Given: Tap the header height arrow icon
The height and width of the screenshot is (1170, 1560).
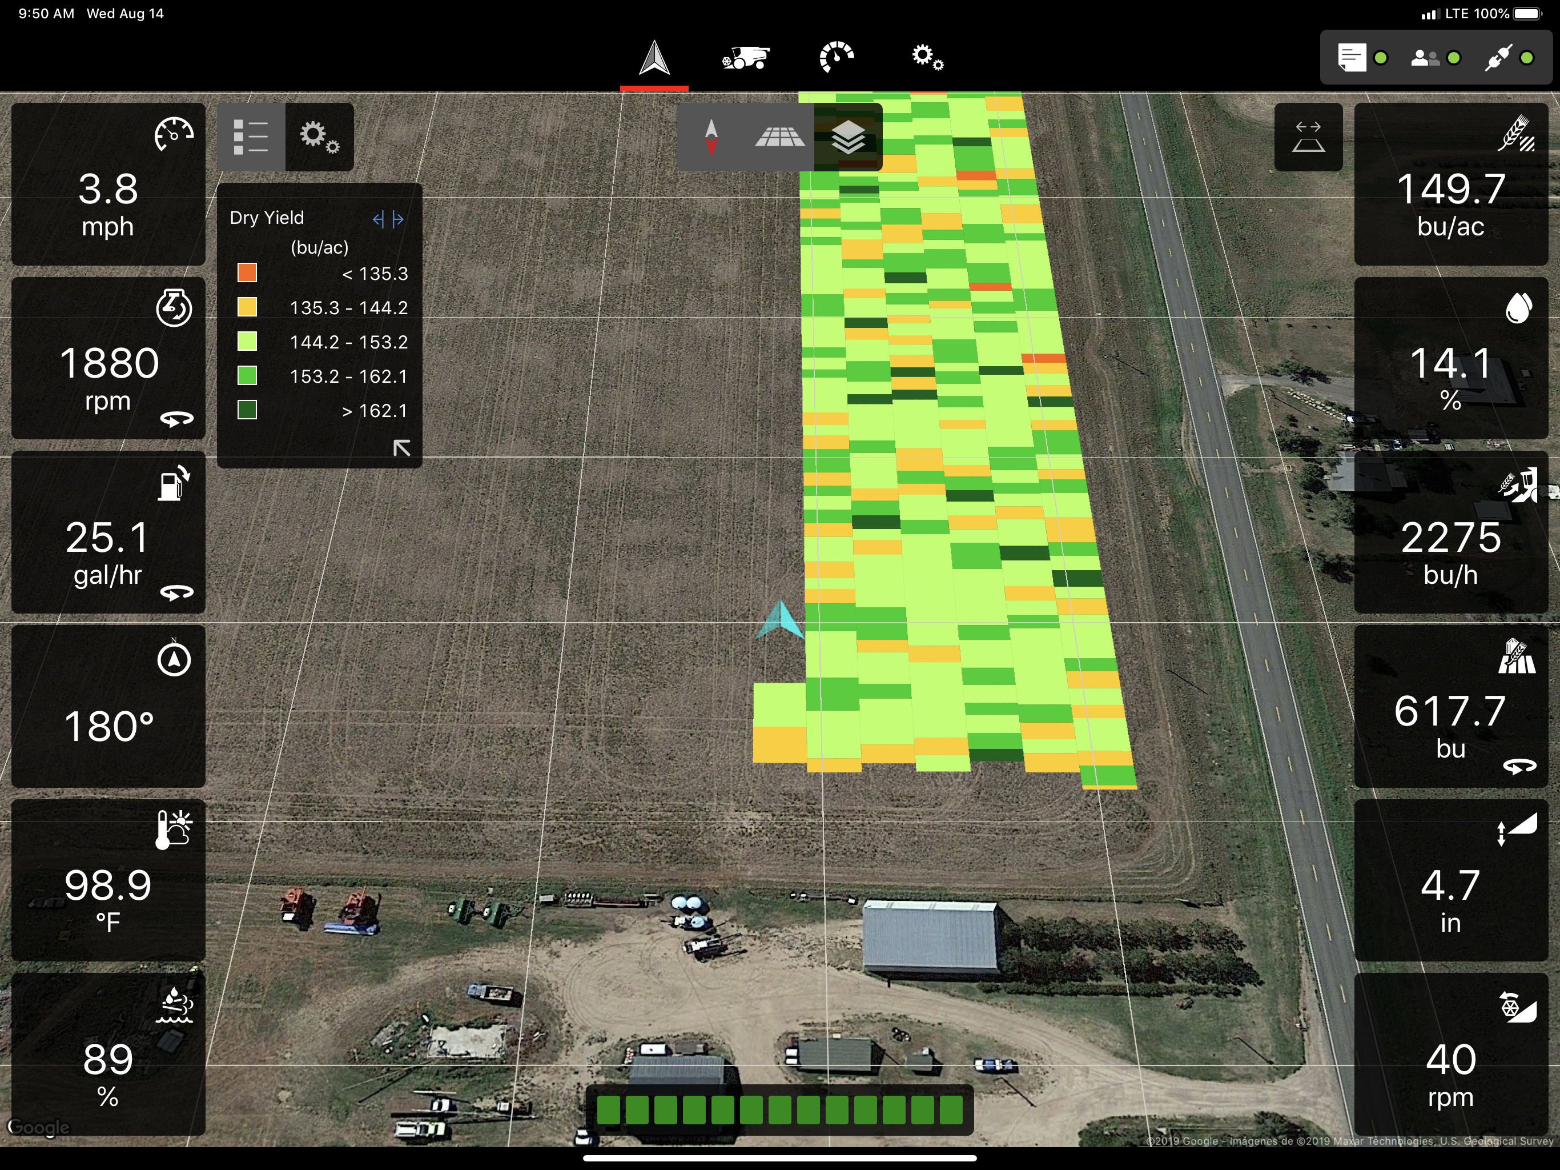Looking at the screenshot, I should pyautogui.click(x=1517, y=830).
